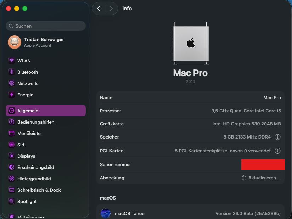Viewport: 292px width, 219px height.
Task: Click the Mac Pro name field
Action: pos(190,97)
